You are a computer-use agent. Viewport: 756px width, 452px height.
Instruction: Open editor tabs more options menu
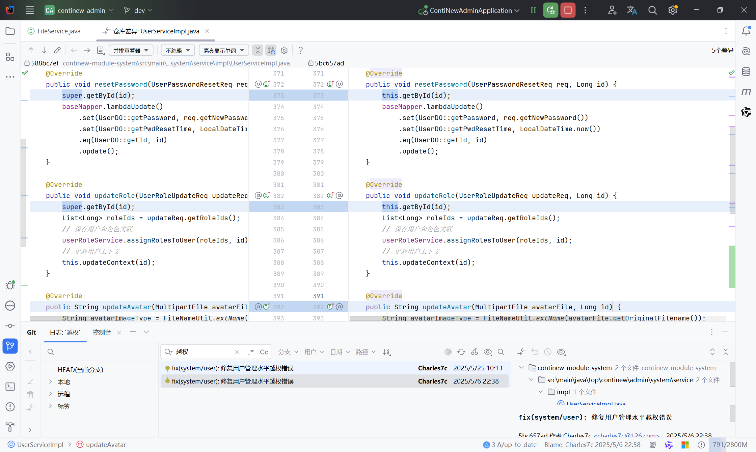(726, 31)
